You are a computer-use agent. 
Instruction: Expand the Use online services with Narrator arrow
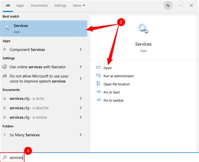pos(81,67)
